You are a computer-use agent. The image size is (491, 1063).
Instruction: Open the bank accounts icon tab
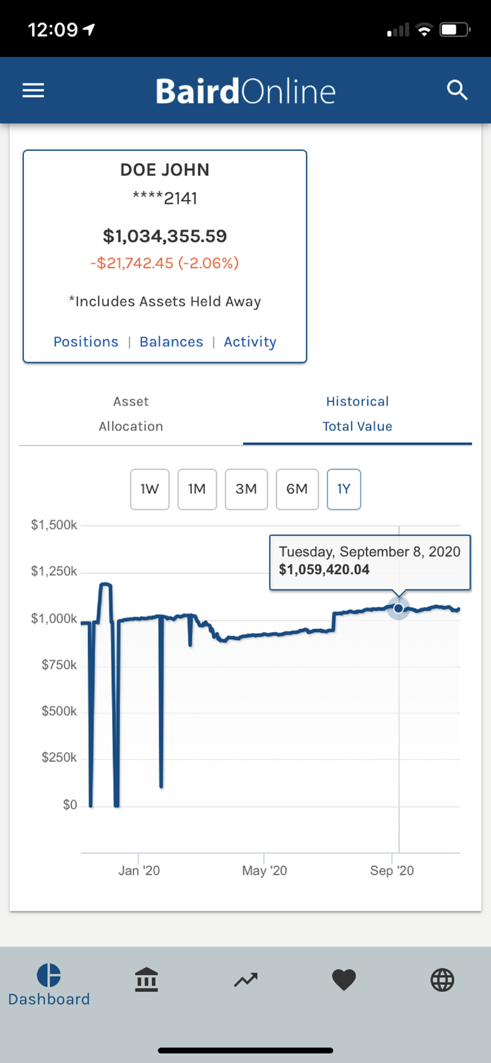coord(147,980)
